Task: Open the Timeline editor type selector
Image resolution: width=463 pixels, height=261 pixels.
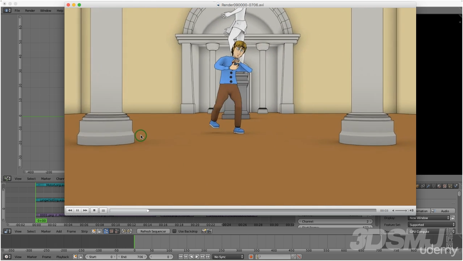Action: click(x=7, y=257)
